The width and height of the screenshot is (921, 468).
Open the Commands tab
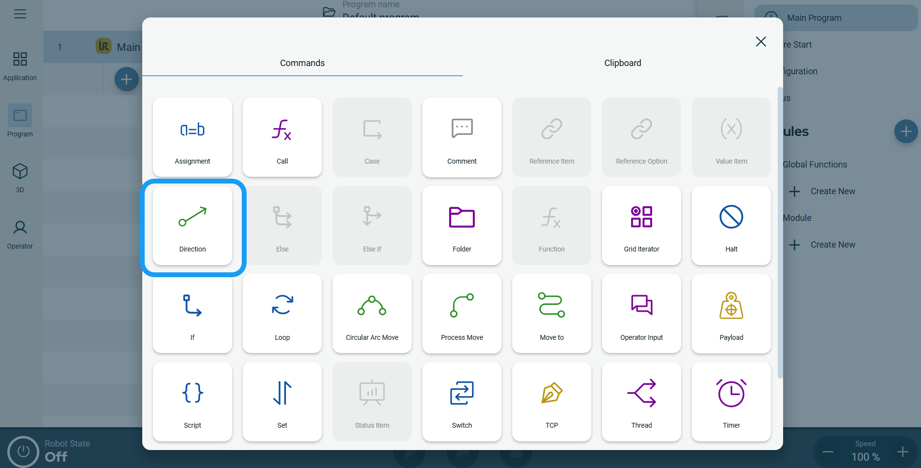pos(302,63)
